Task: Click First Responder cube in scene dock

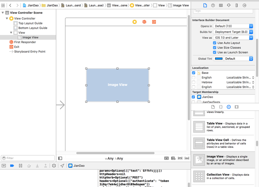Action: click(144, 22)
